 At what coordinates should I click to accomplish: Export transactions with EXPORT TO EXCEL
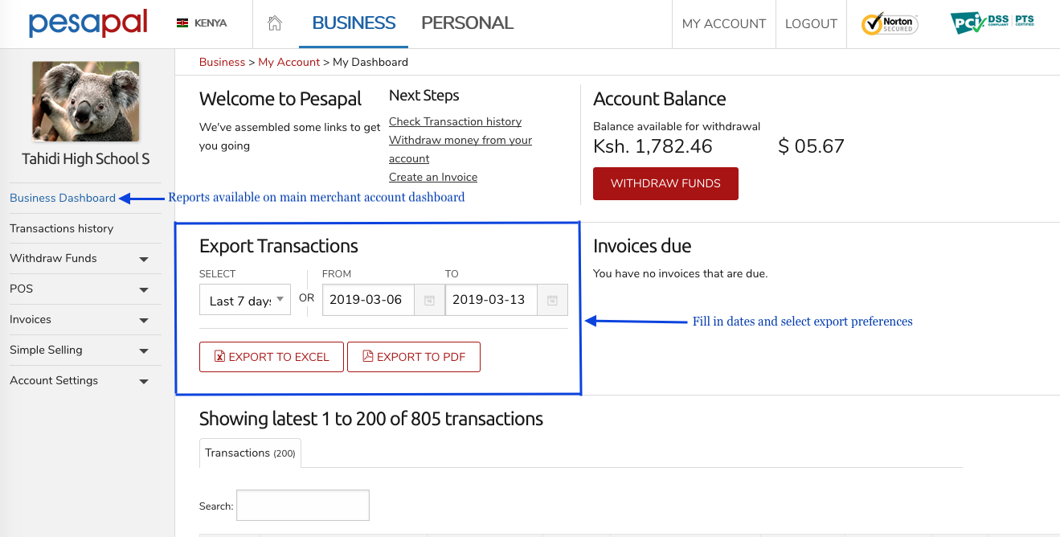pyautogui.click(x=272, y=357)
